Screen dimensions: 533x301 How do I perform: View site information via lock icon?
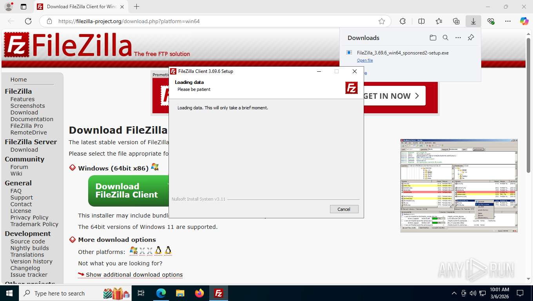49,21
